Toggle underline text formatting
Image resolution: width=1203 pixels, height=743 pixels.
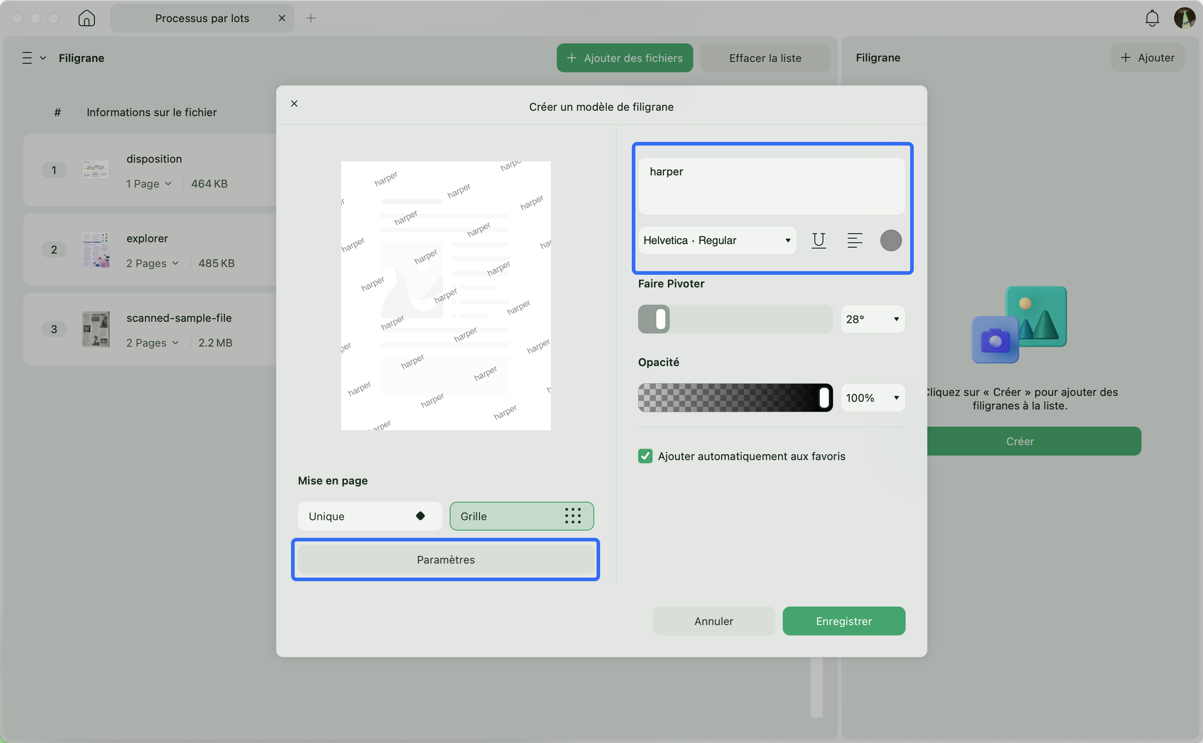pos(818,240)
